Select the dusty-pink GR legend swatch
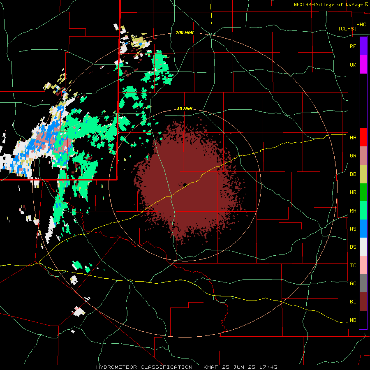 point(363,156)
